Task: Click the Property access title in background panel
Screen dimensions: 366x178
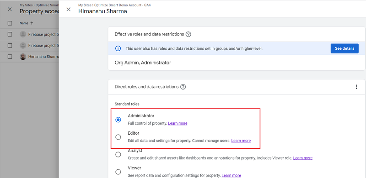Action: coord(39,11)
